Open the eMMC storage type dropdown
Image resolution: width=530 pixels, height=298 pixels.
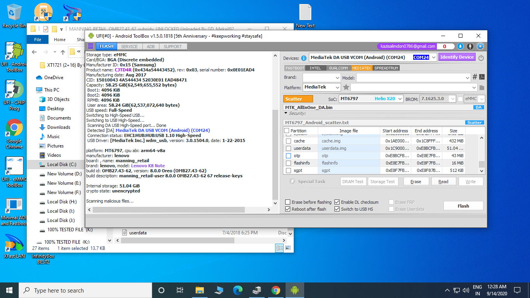[x=482, y=99]
